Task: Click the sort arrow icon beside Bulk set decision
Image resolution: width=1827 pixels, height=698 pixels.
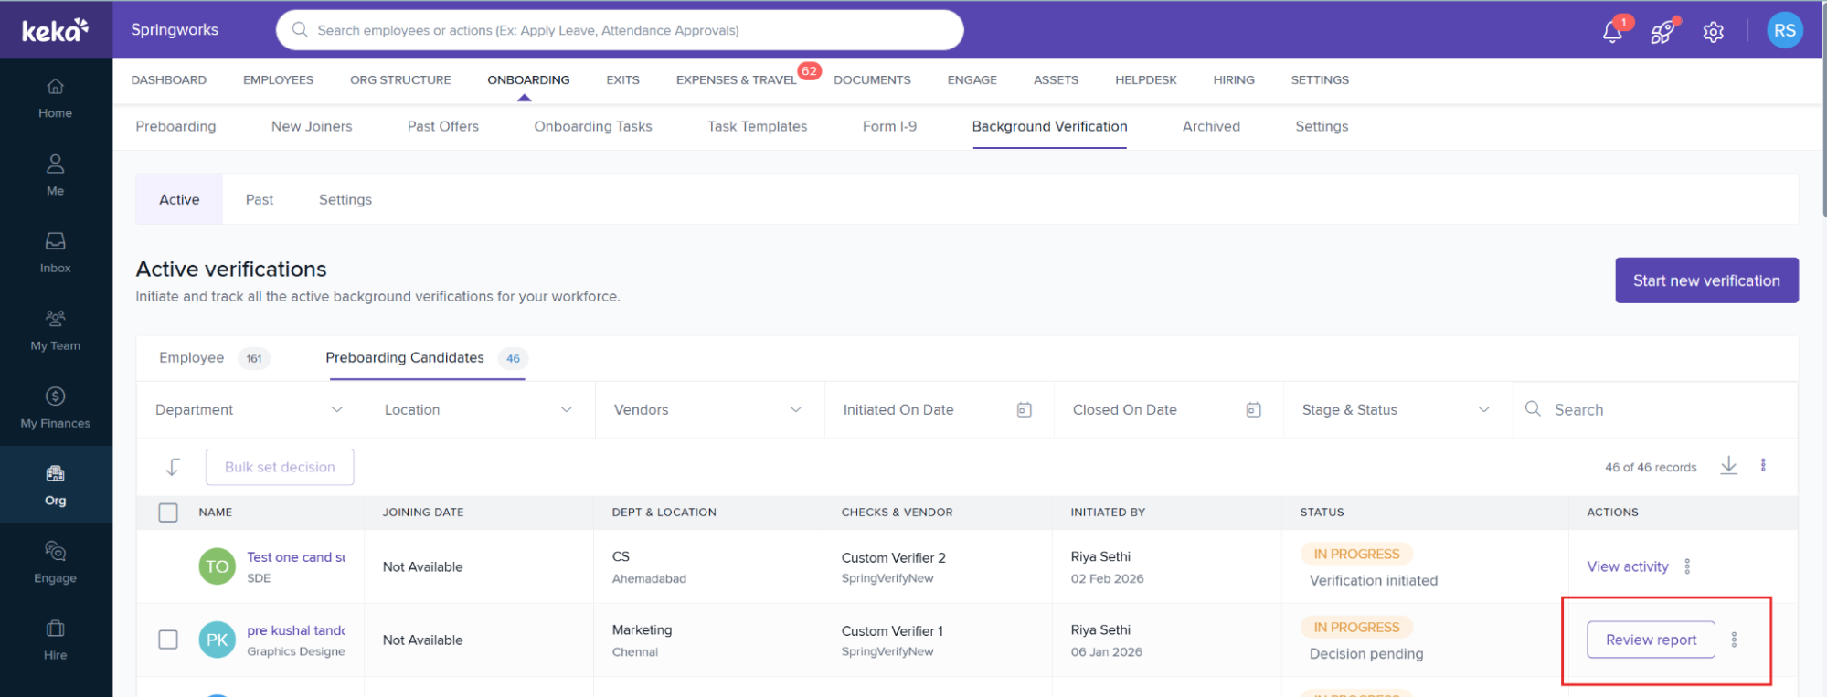Action: [173, 467]
